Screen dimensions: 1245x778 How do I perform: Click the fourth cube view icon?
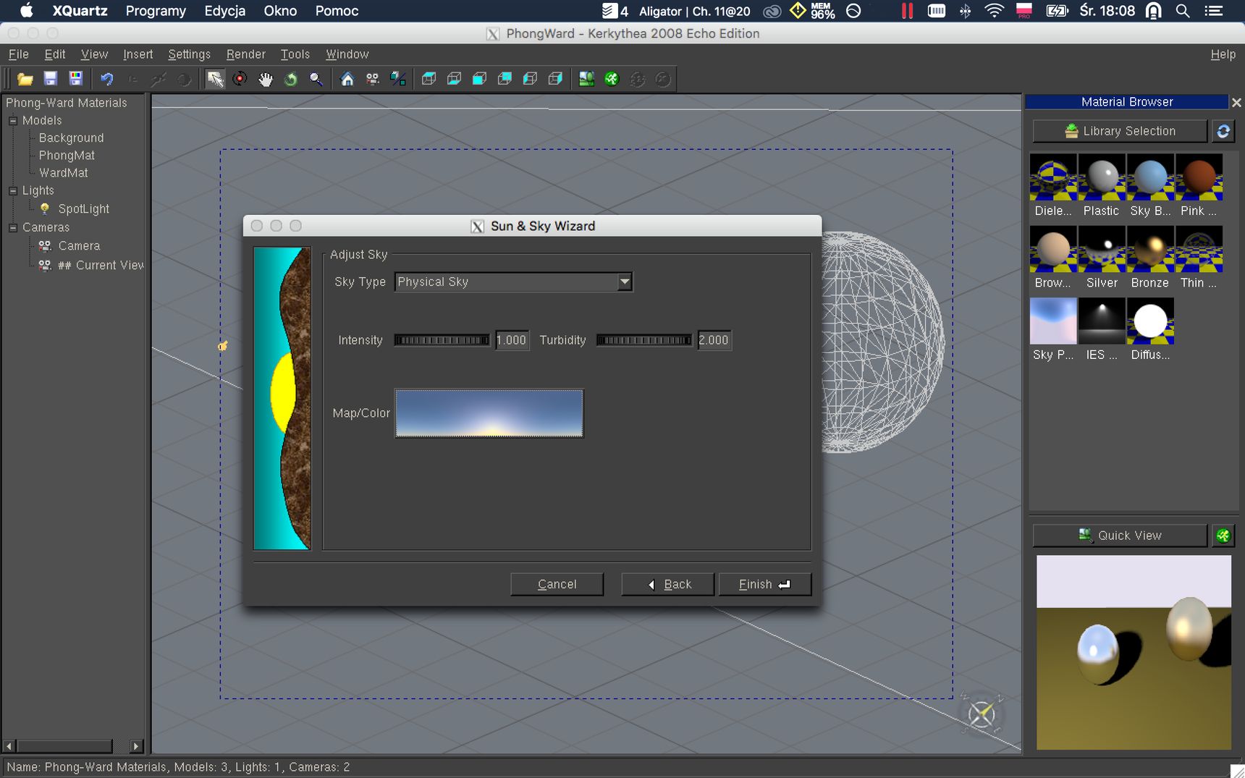pos(505,79)
